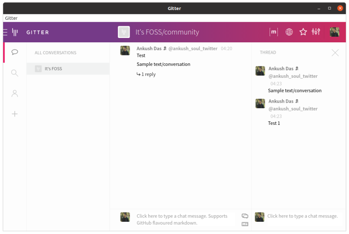Viewport: 349px width, 234px height.
Task: Click the thread chat message input field
Action: [x=302, y=216]
